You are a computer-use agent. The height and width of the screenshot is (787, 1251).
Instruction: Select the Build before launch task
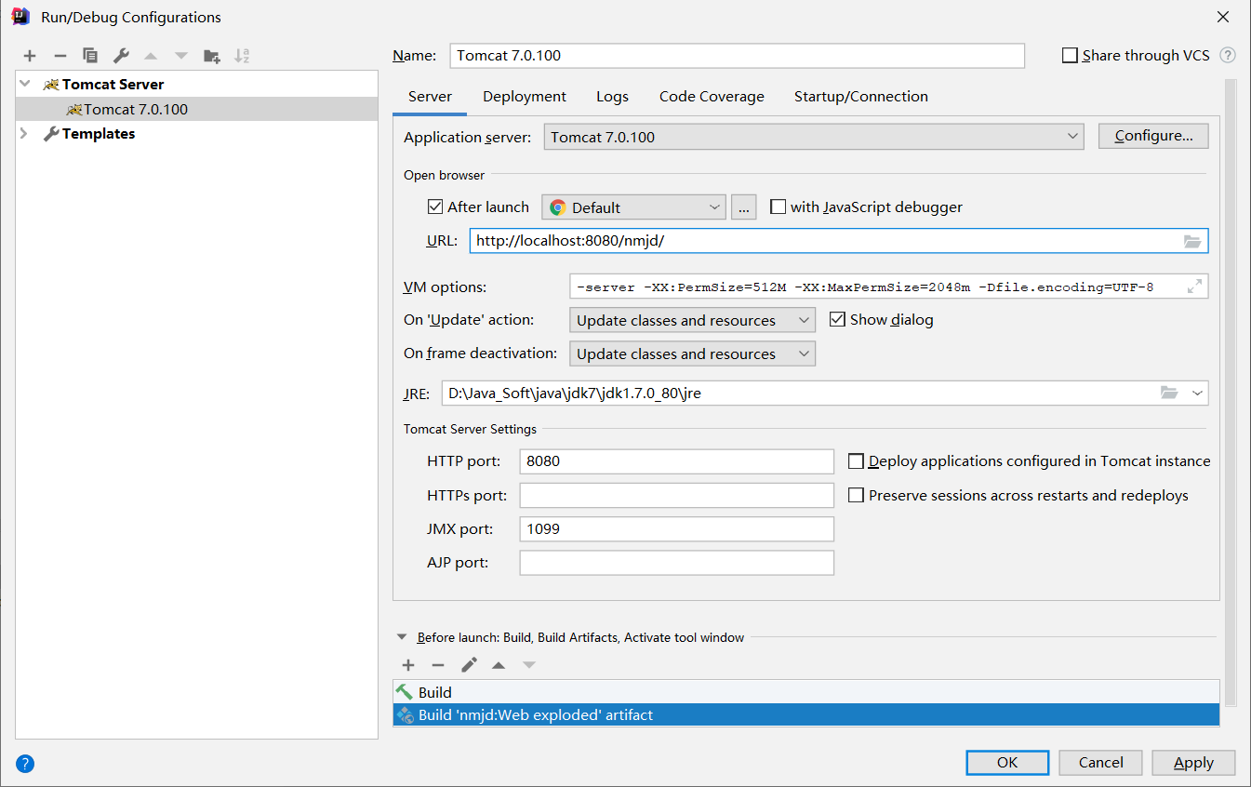pyautogui.click(x=805, y=692)
